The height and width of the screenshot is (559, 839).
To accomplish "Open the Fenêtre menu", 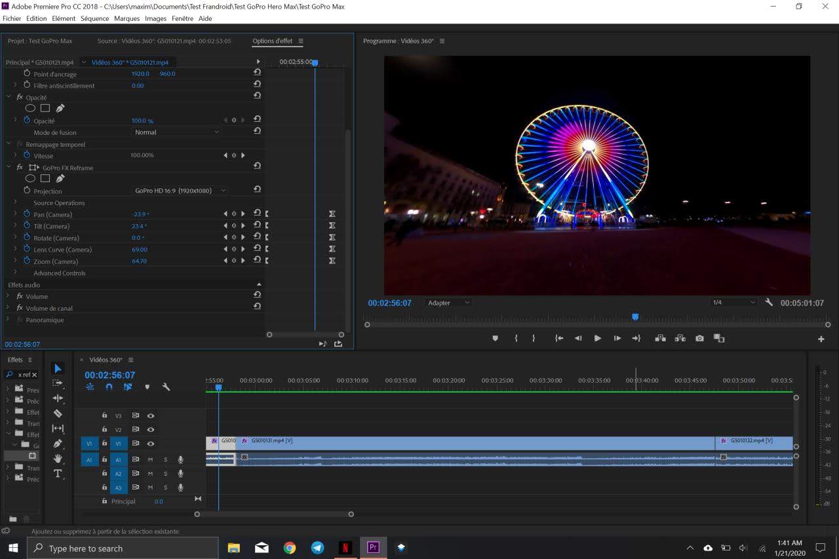I will pyautogui.click(x=182, y=18).
